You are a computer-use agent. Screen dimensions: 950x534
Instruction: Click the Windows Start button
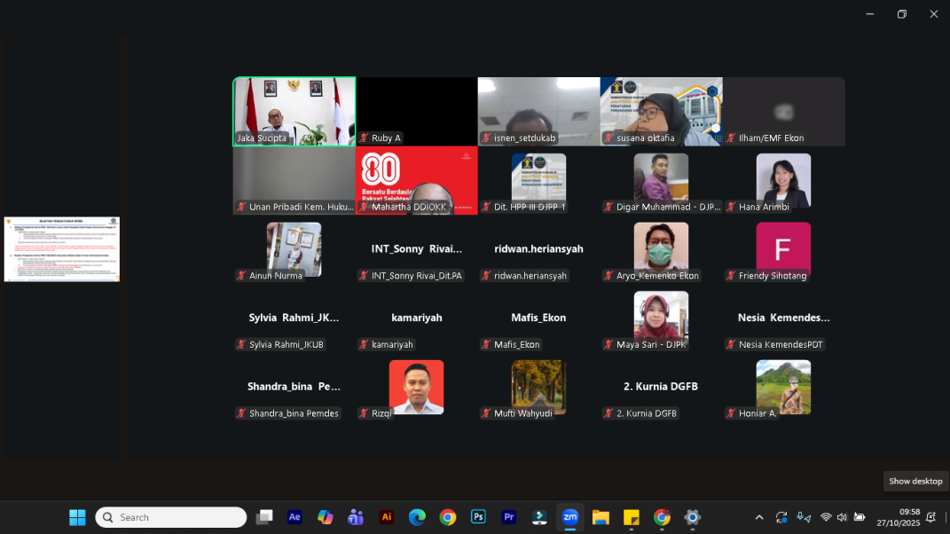click(x=77, y=517)
